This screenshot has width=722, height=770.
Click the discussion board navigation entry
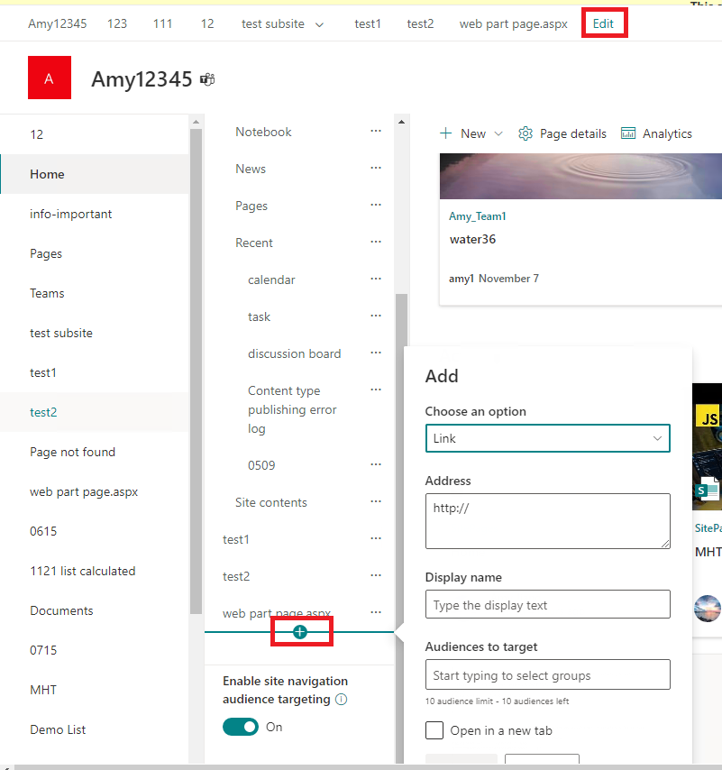point(294,353)
